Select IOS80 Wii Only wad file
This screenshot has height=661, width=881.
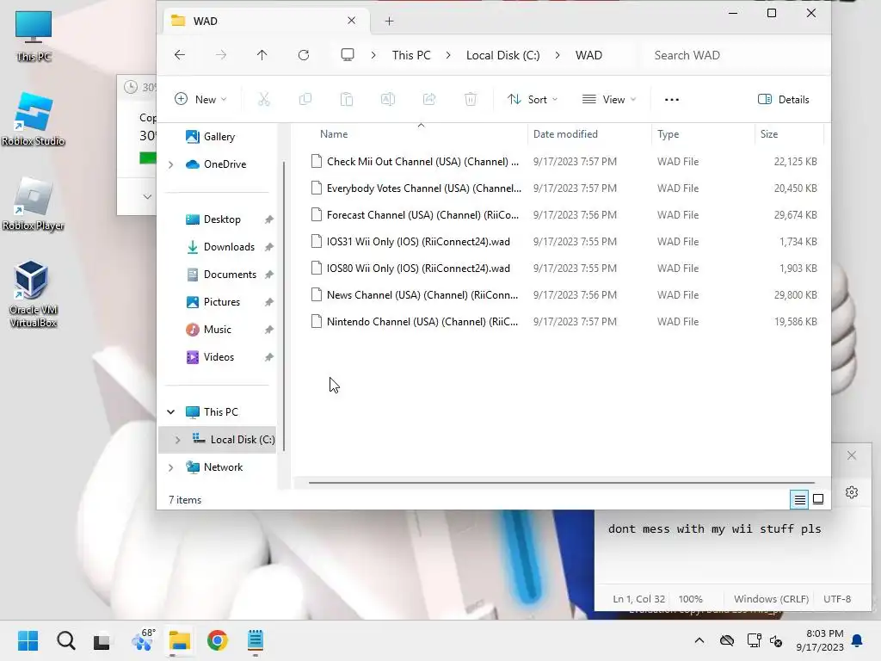pyautogui.click(x=564, y=269)
